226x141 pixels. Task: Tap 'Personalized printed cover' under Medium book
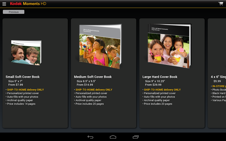tap(91, 93)
